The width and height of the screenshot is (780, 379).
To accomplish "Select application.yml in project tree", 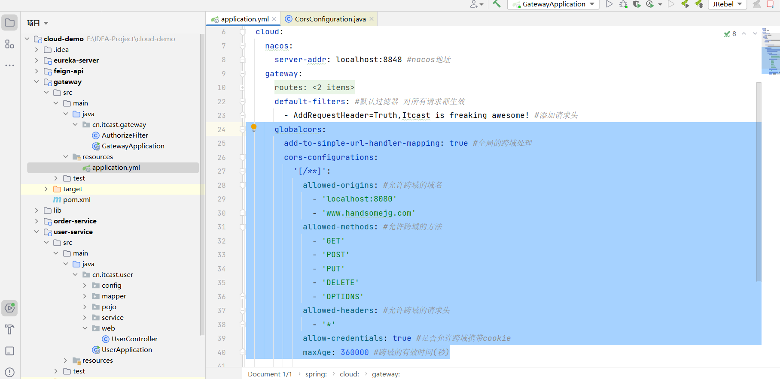I will pyautogui.click(x=113, y=167).
